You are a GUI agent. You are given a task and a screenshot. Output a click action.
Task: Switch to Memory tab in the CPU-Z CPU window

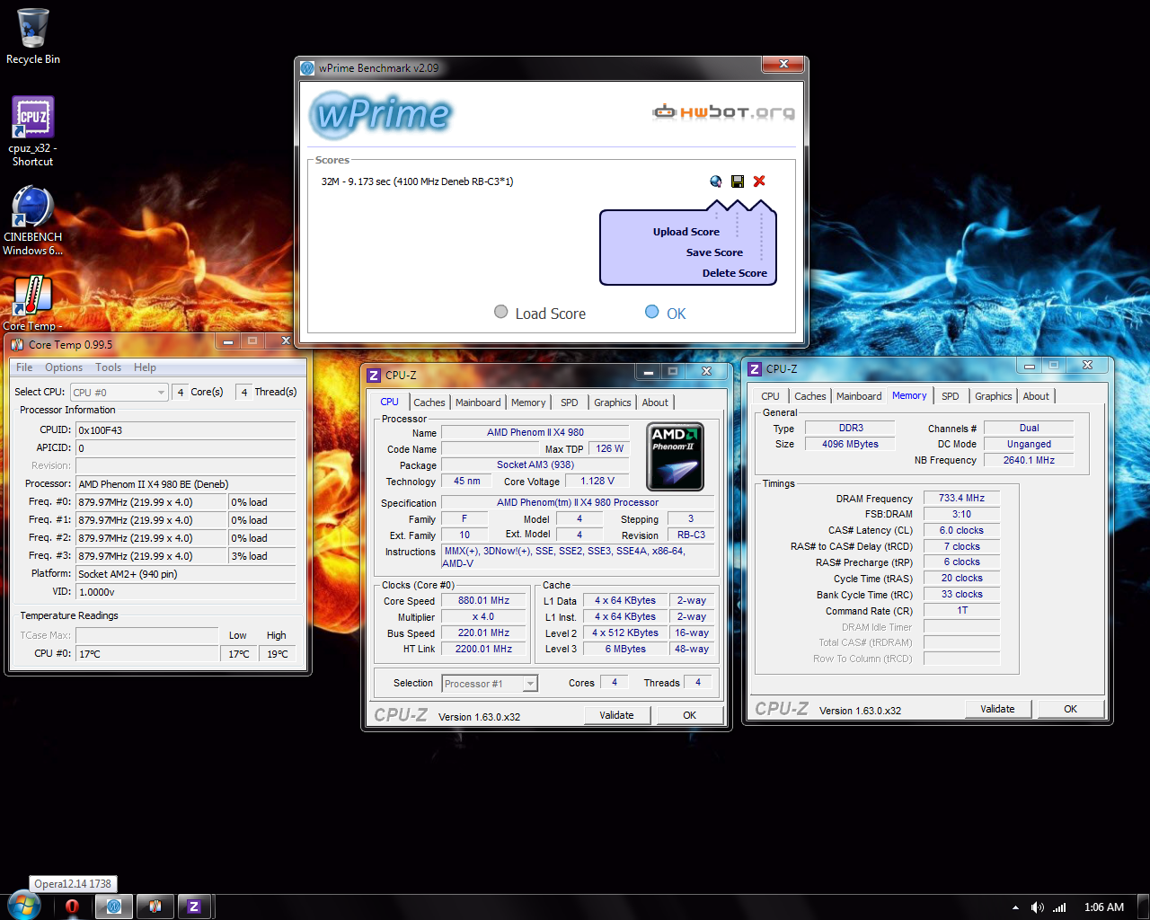pyautogui.click(x=528, y=402)
